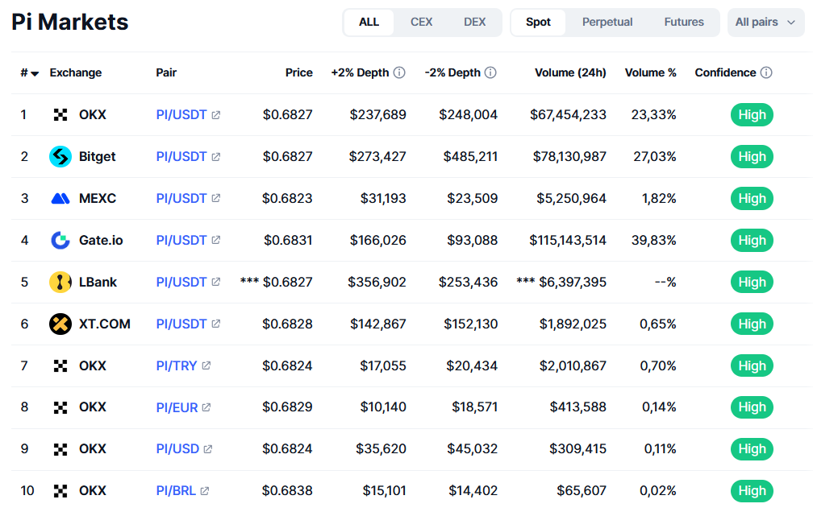Click external link icon for Bitget PI/USDT
The width and height of the screenshot is (813, 512).
(216, 157)
